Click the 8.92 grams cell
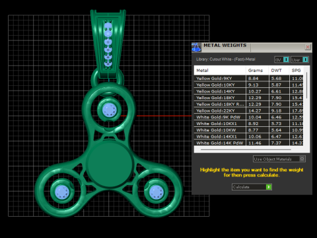 point(257,124)
